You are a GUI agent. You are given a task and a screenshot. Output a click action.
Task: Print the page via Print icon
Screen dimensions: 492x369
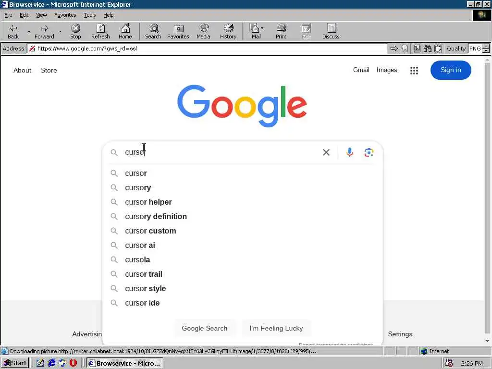point(281,31)
